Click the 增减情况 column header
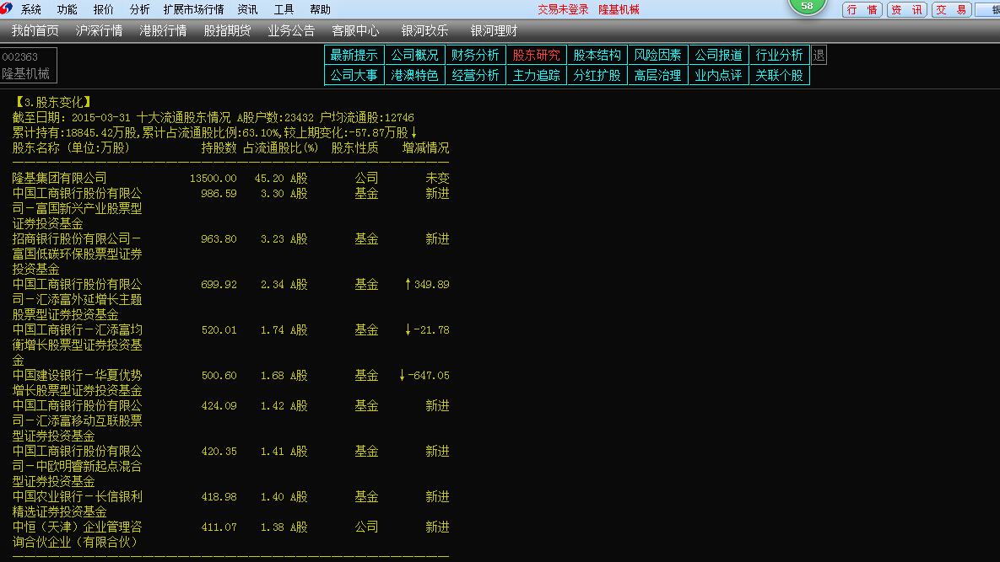This screenshot has width=1000, height=562. coord(426,148)
